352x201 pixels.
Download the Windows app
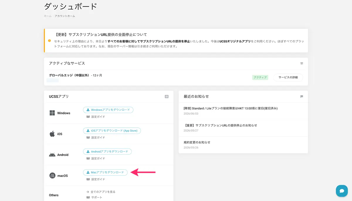tap(108, 110)
